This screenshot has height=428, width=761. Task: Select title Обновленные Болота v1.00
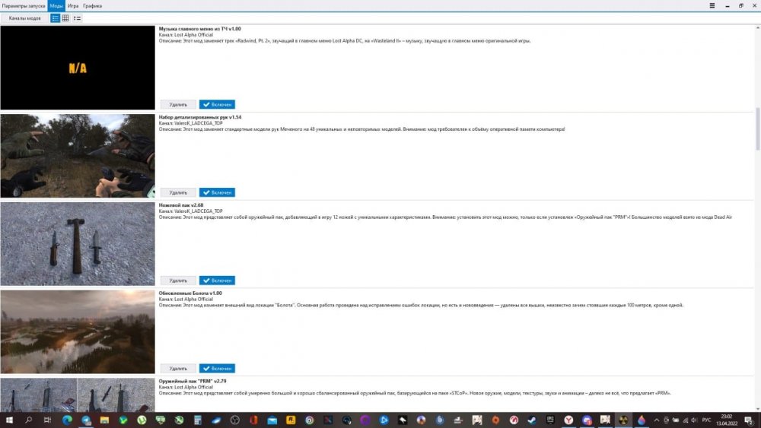point(190,293)
